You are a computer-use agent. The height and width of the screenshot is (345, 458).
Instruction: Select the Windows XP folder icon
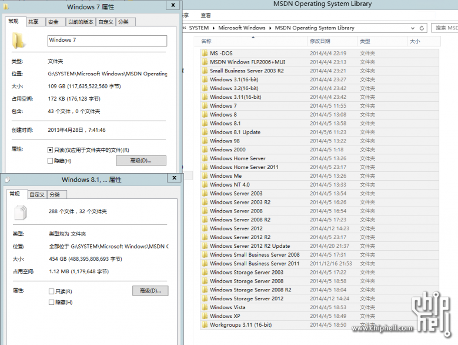205,316
